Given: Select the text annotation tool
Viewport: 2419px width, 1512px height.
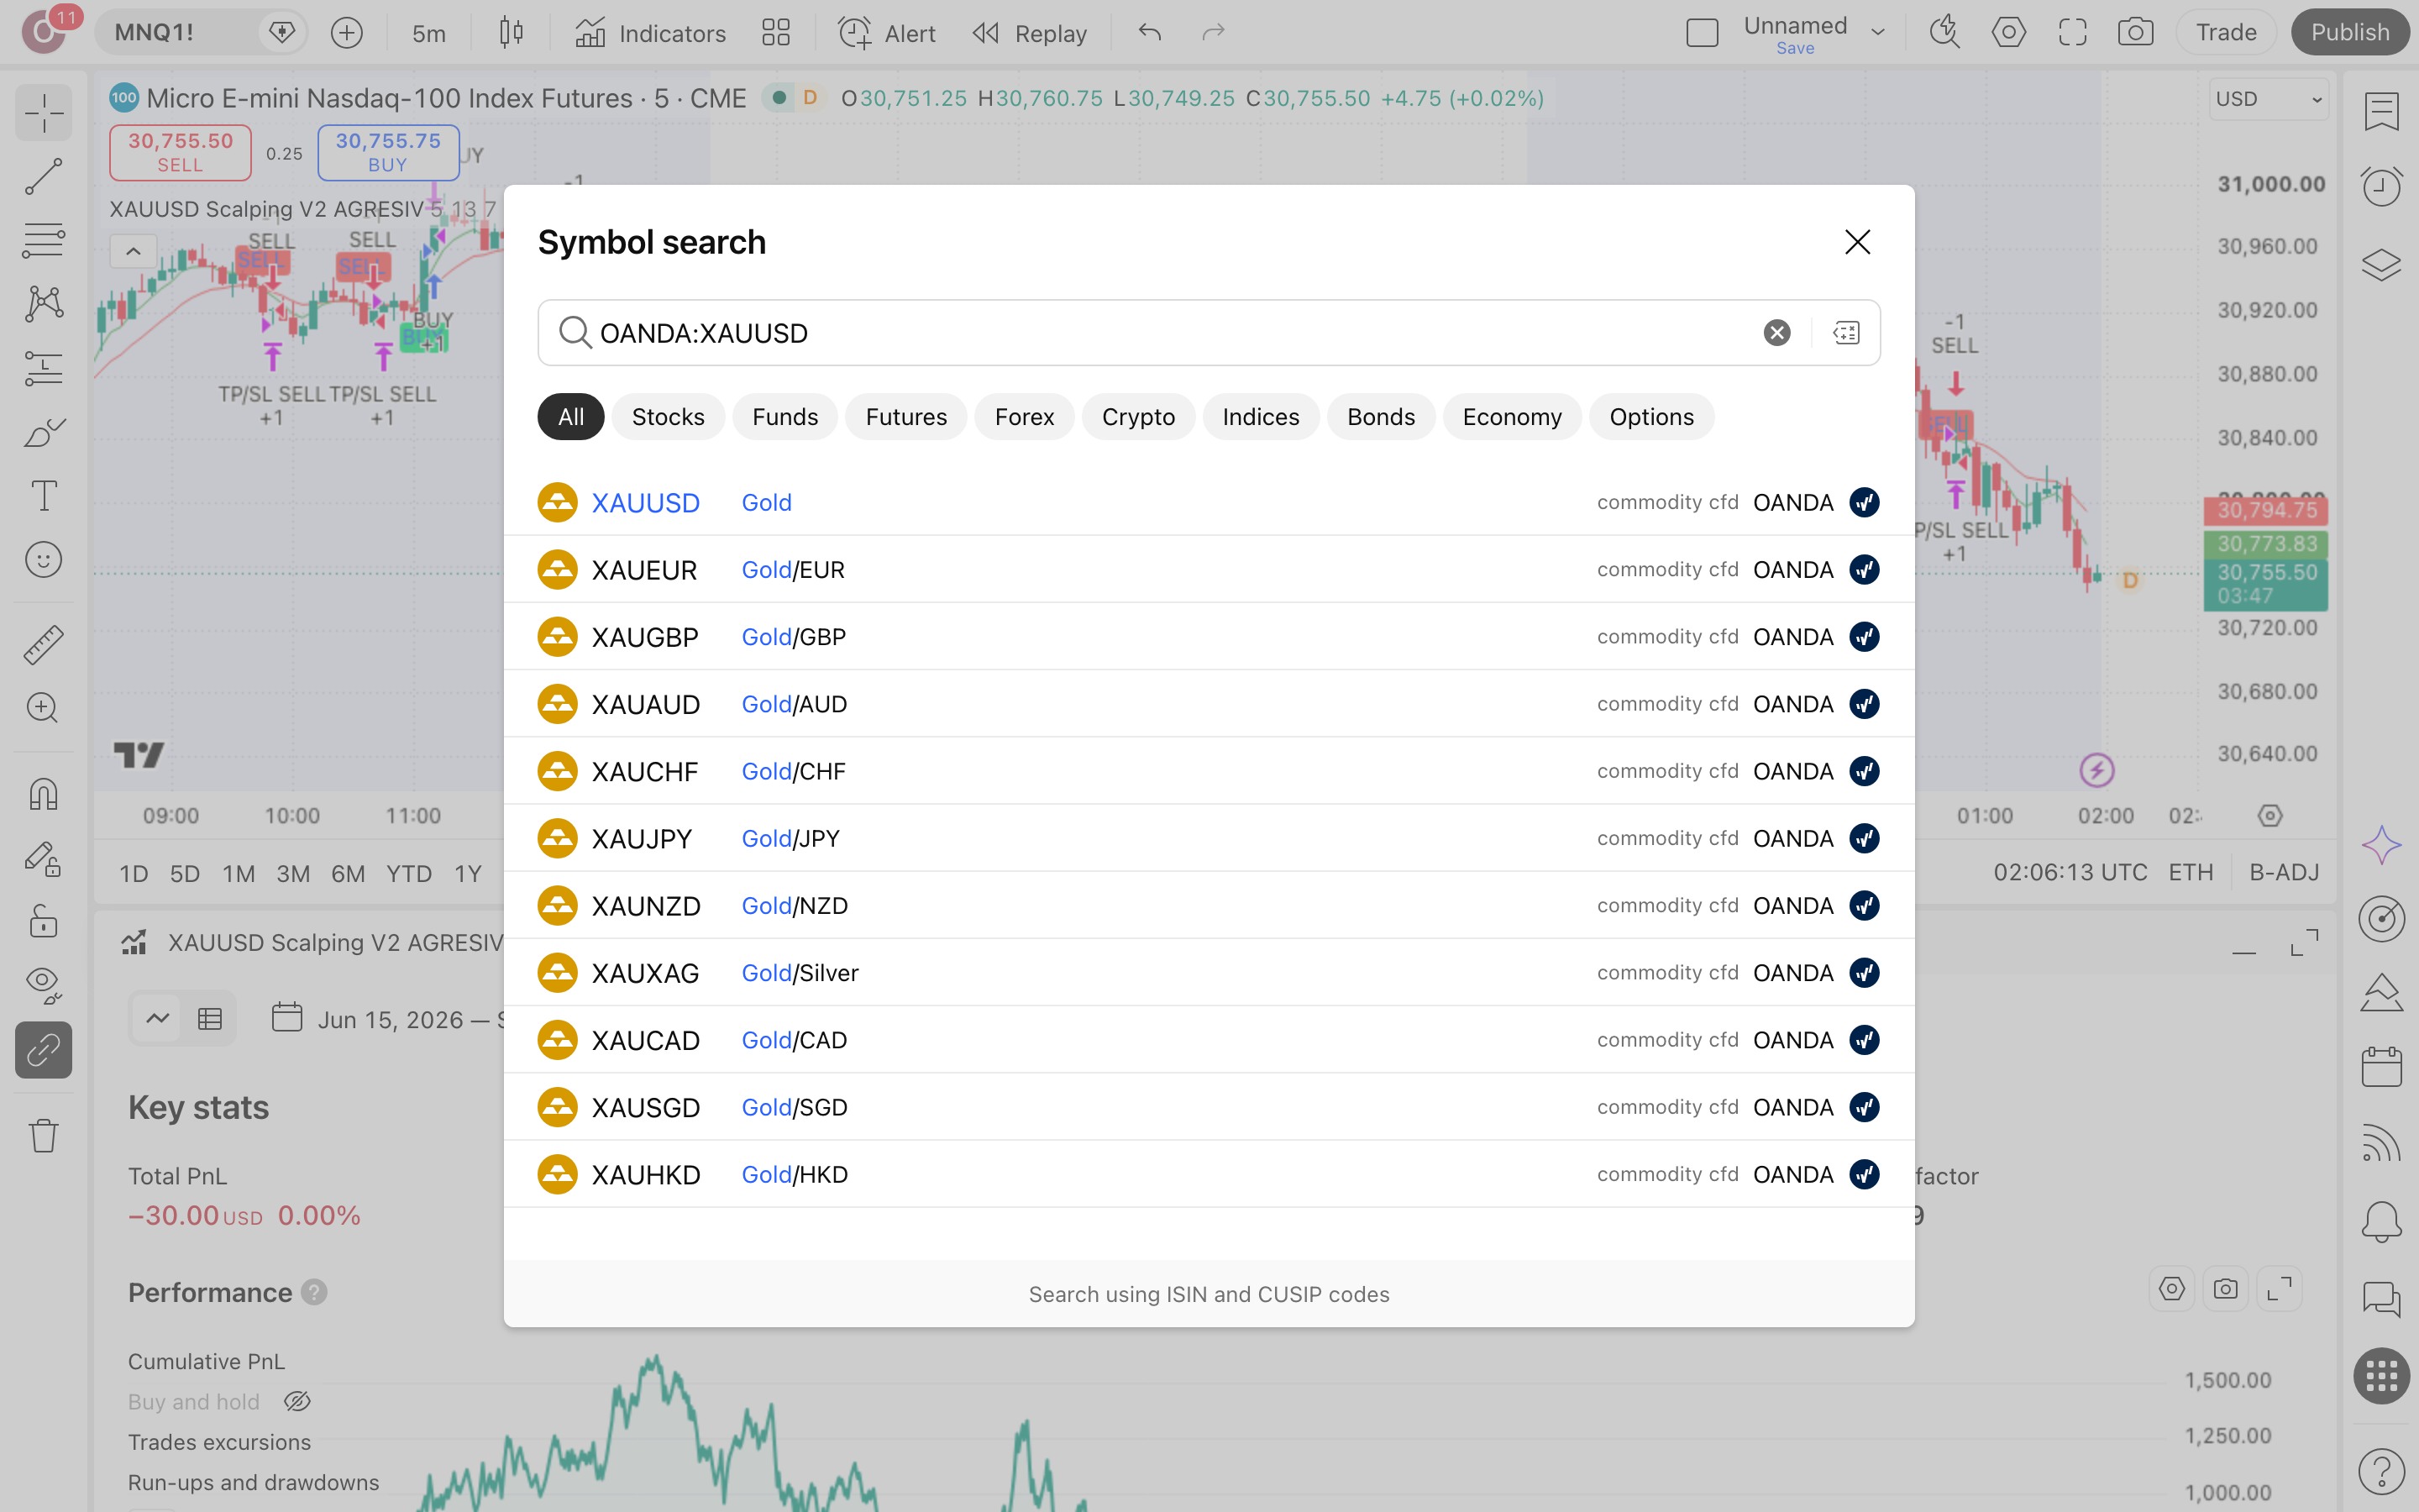Looking at the screenshot, I should pos(43,496).
